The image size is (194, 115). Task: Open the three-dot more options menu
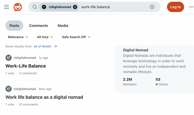tap(191, 7)
